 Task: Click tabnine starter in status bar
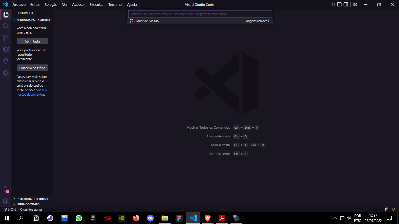click(x=32, y=209)
